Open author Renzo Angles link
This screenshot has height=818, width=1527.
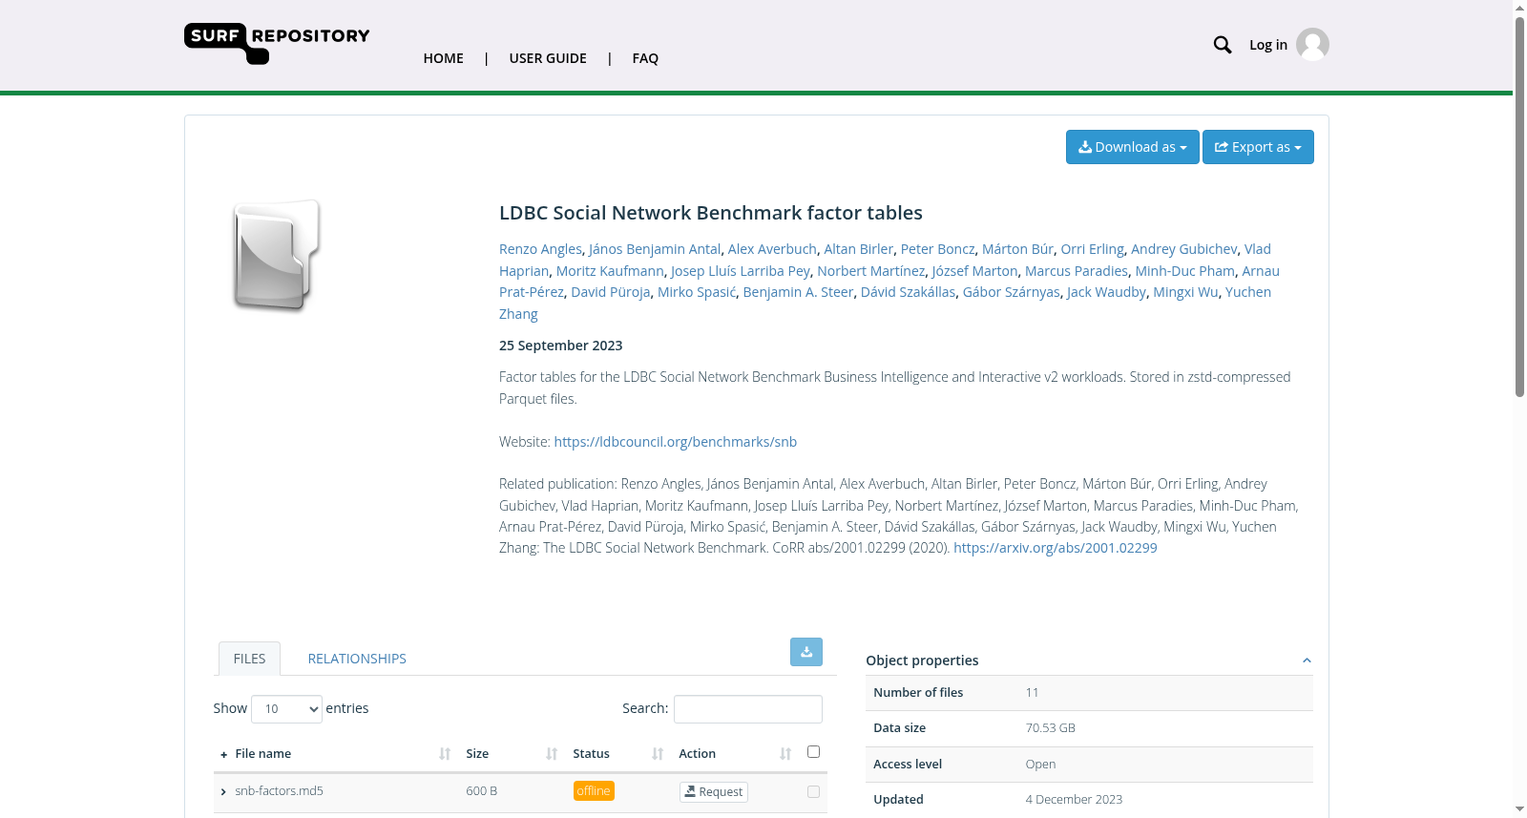[540, 249]
